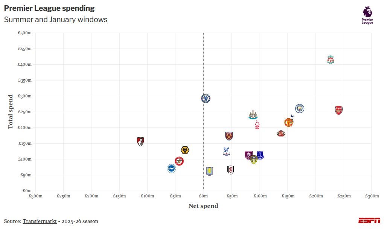Click the Everton blue crest
Image resolution: width=384 pixels, height=229 pixels.
point(260,155)
